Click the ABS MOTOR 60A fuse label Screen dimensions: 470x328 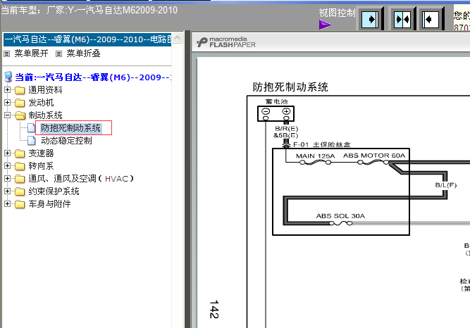pos(374,156)
